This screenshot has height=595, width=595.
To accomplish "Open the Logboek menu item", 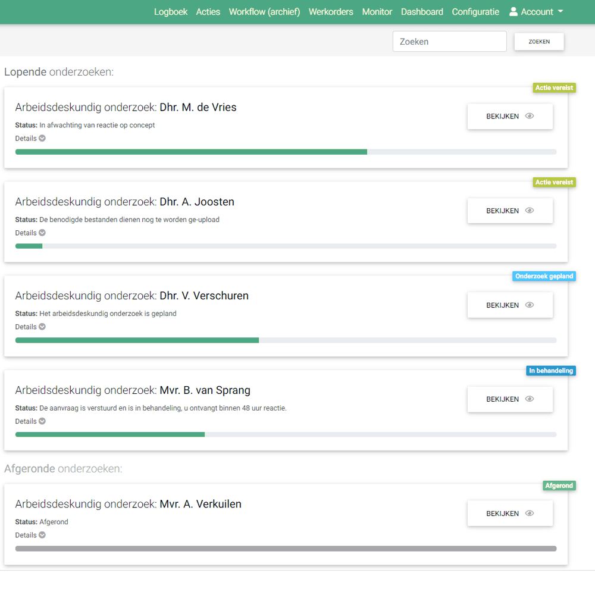I will click(x=171, y=12).
